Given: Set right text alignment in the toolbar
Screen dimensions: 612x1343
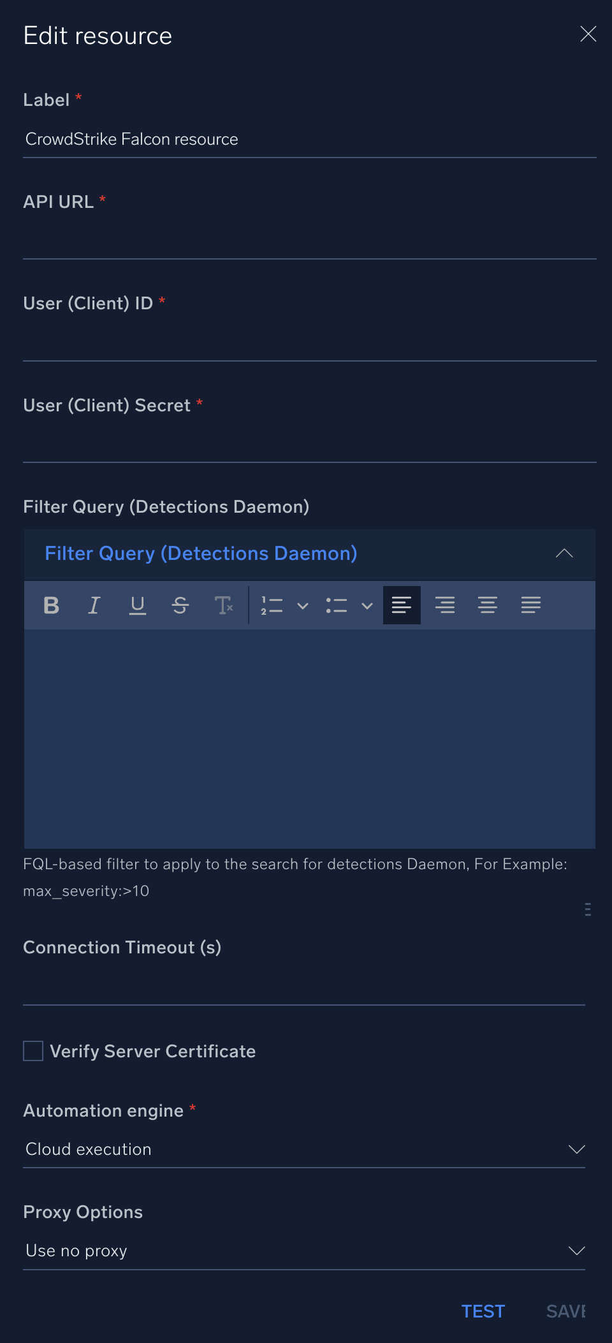Looking at the screenshot, I should point(446,605).
